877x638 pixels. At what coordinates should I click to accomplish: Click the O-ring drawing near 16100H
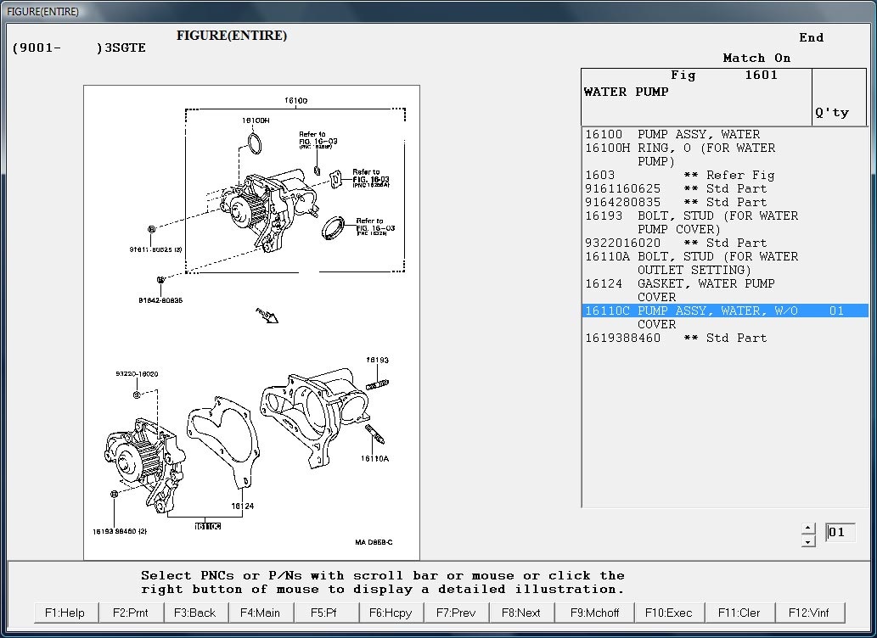(255, 143)
